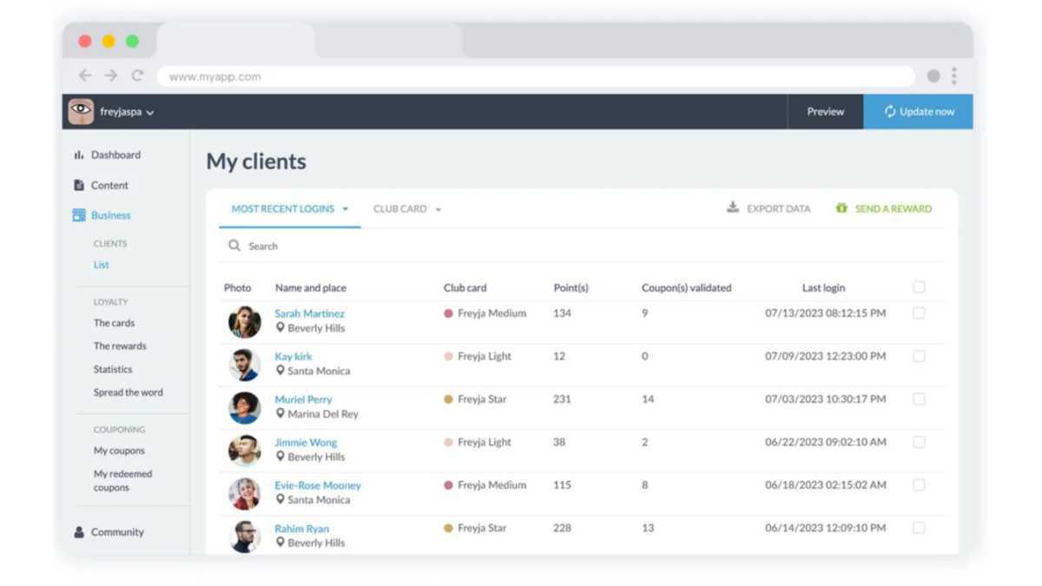Screen dimensions: 1042x586
Task: Toggle the select-all header checkbox
Action: pos(919,287)
